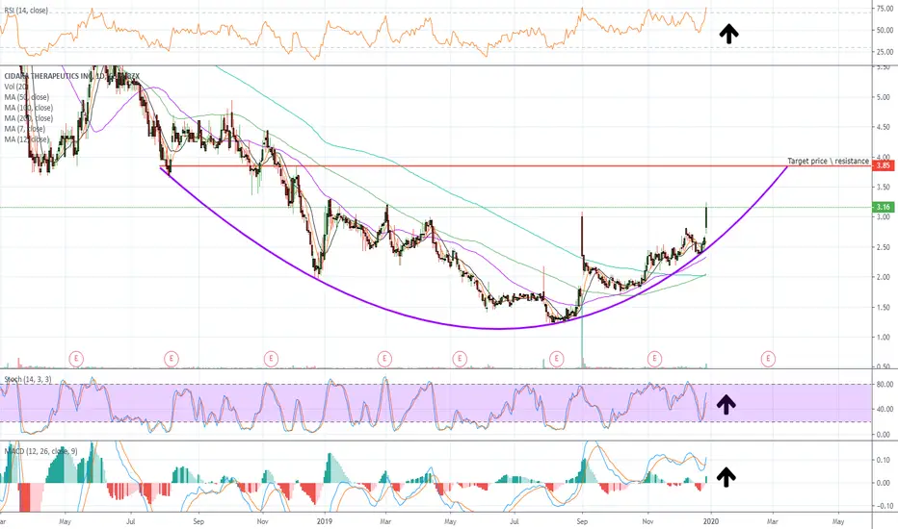Click the 40.00 level on Stoch scale
The image size is (898, 529).
pyautogui.click(x=885, y=409)
